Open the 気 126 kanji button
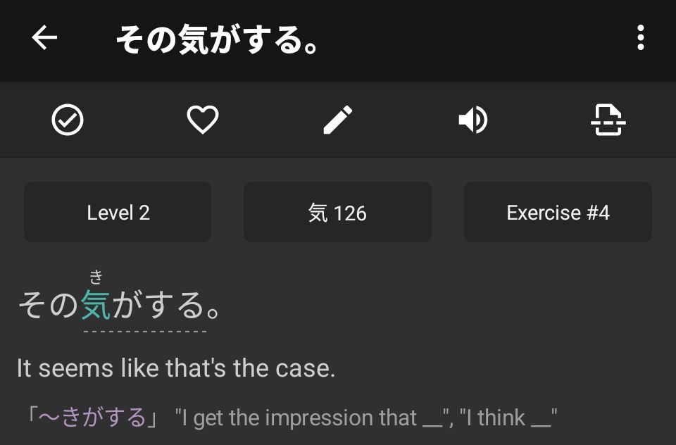This screenshot has width=676, height=445. (337, 213)
